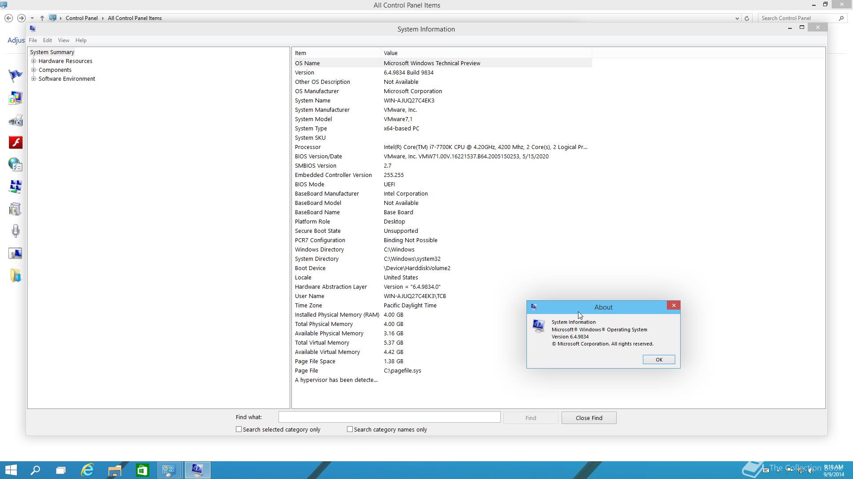Viewport: 853px width, 479px height.
Task: Click the All Control Panel Items breadcrumb
Action: coord(135,18)
